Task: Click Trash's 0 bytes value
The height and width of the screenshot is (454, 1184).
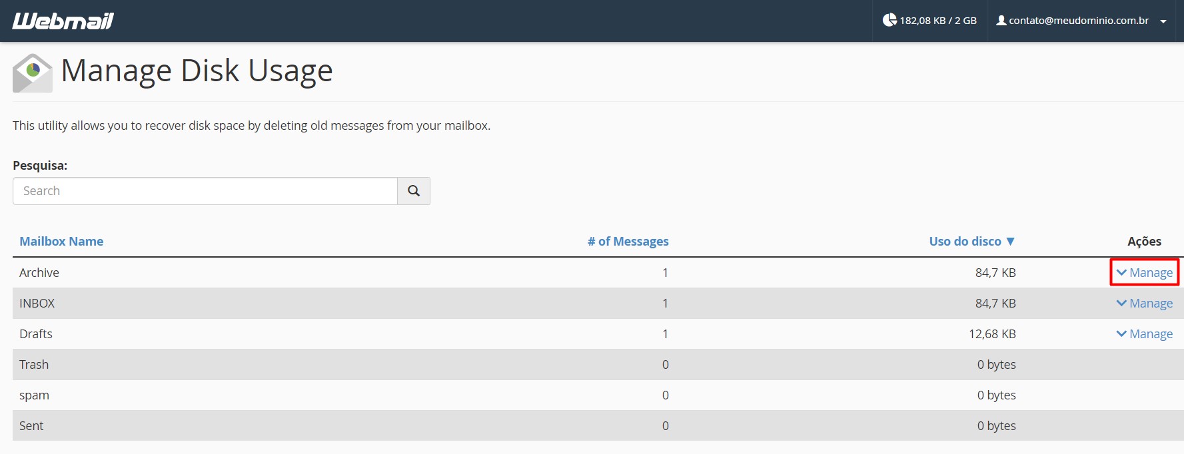Action: point(997,364)
